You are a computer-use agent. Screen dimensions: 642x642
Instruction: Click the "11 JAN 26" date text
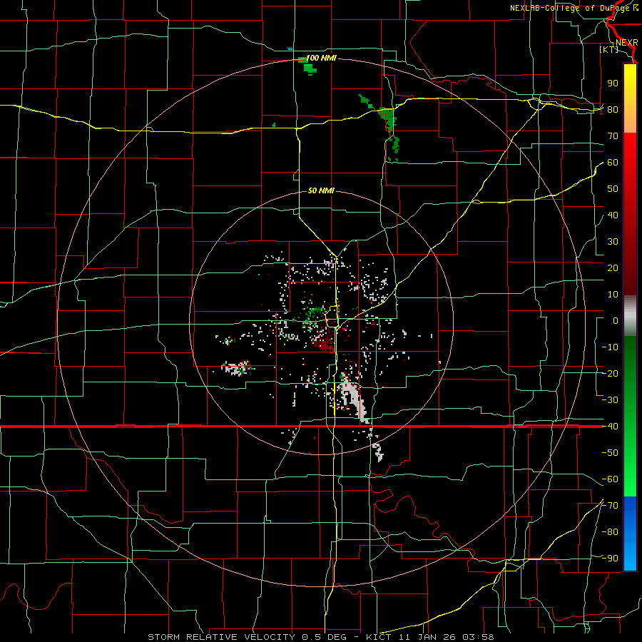[427, 637]
